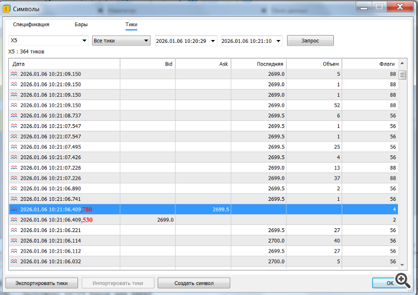Click tick icon of row 10:21:06.221
Screen dimensions: 418x295
(14, 230)
